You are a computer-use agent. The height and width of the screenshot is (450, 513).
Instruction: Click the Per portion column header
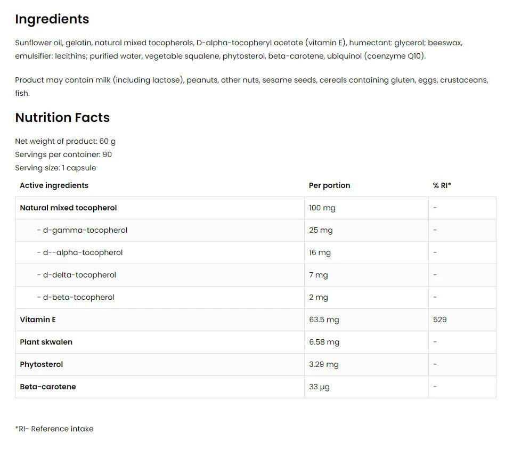click(x=329, y=185)
